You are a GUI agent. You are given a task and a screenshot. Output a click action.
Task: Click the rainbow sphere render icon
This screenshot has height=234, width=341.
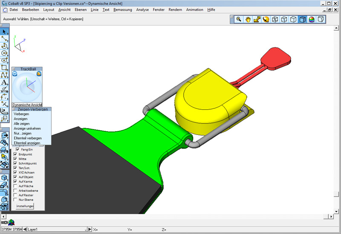tap(312, 19)
